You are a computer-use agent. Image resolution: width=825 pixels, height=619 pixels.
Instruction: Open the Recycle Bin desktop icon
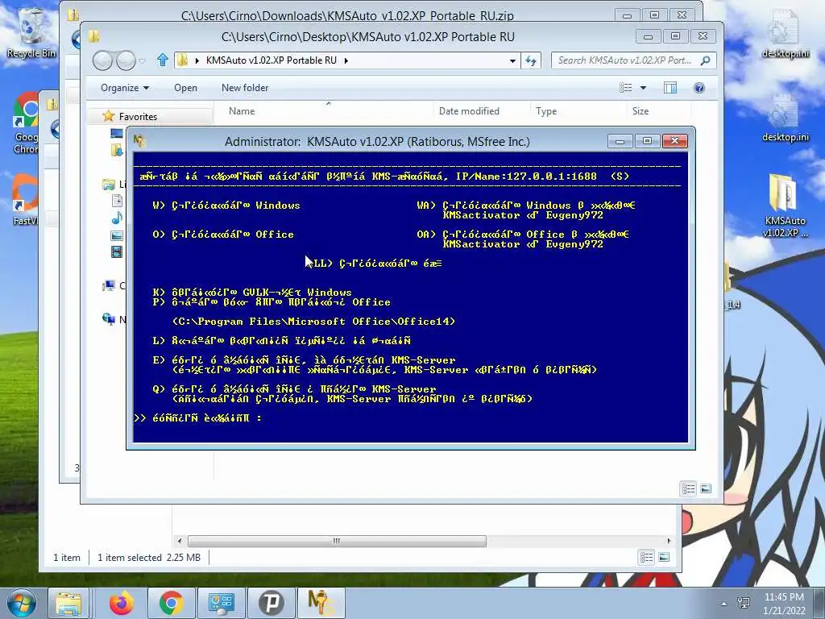point(31,31)
